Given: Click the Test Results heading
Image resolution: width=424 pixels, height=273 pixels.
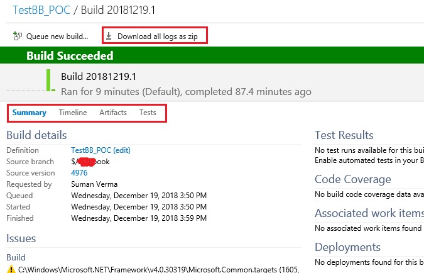Looking at the screenshot, I should click(x=344, y=135).
